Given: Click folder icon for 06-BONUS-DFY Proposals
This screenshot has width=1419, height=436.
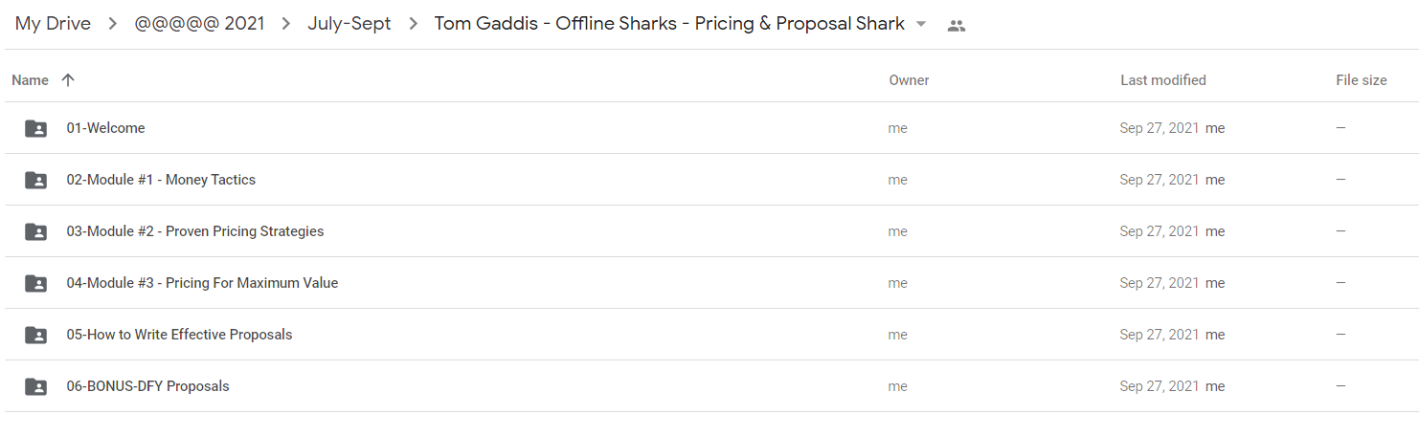Looking at the screenshot, I should tap(35, 386).
